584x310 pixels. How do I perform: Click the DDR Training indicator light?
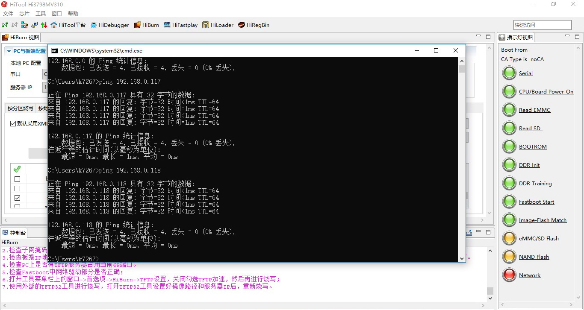coord(509,184)
